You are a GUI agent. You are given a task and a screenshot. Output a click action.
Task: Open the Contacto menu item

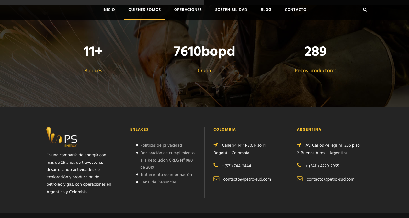295,10
